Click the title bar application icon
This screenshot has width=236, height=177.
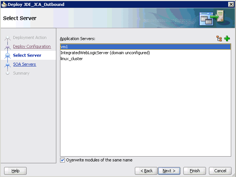[4, 4]
